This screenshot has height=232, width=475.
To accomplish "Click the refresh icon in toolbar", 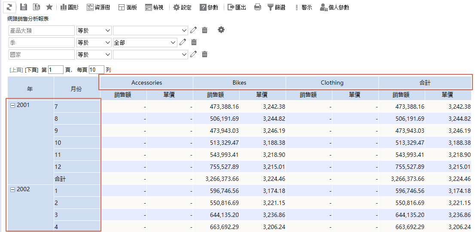I will (x=9, y=7).
